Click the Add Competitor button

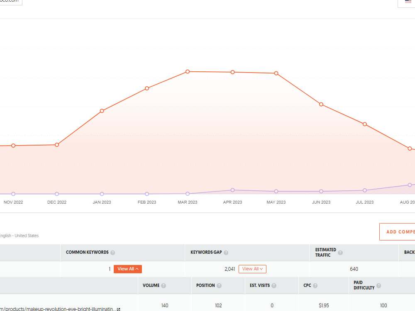click(397, 232)
